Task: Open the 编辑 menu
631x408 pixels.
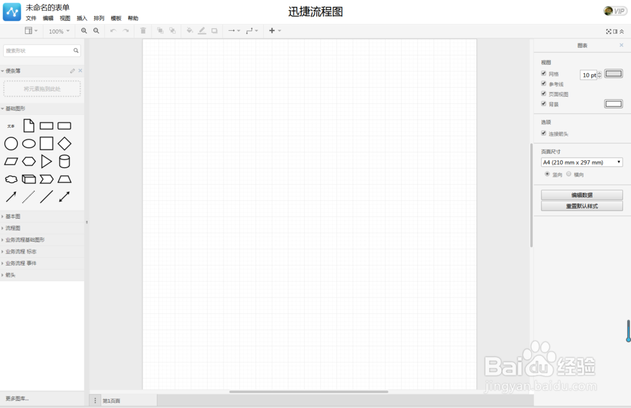Action: coord(48,18)
